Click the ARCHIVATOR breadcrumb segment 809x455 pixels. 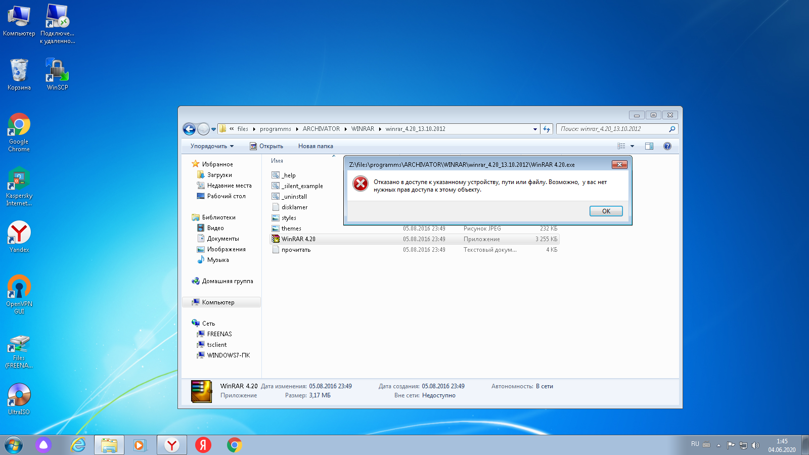point(321,129)
